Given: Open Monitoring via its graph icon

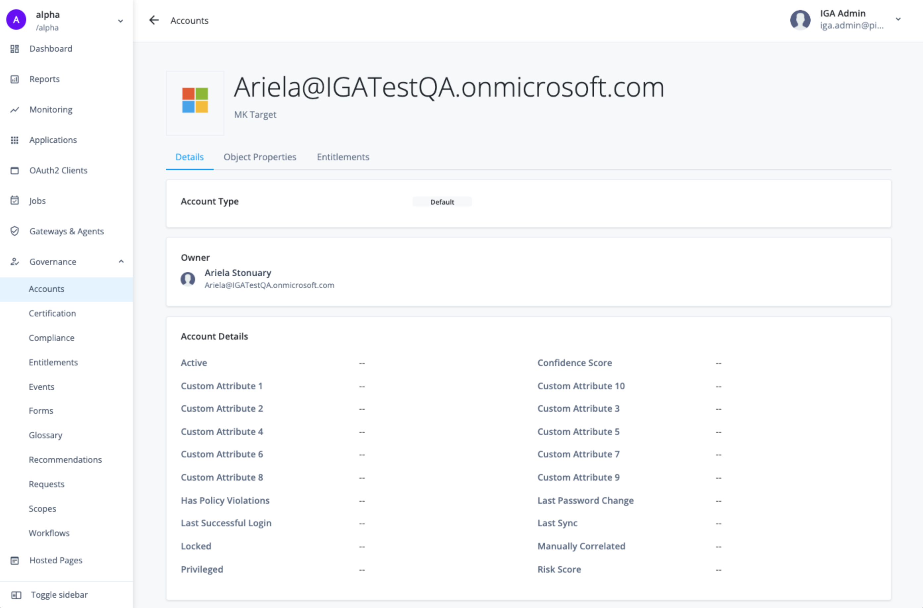Looking at the screenshot, I should click(x=15, y=109).
